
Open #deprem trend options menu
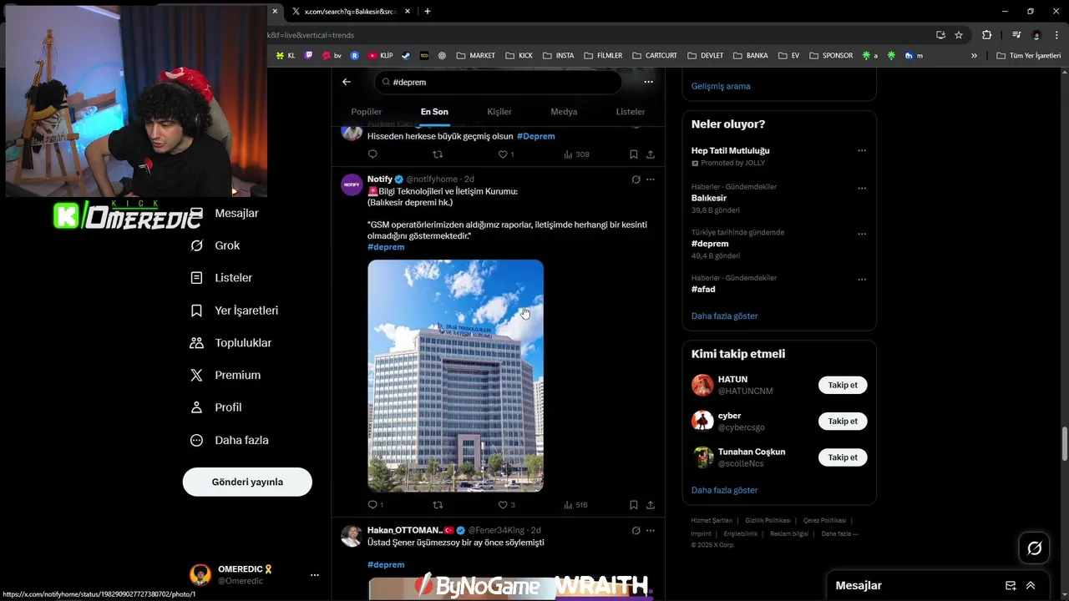click(x=862, y=234)
